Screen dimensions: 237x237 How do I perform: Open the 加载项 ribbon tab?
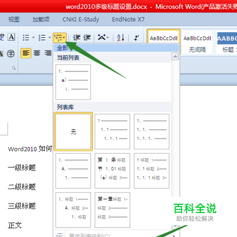click(41, 19)
